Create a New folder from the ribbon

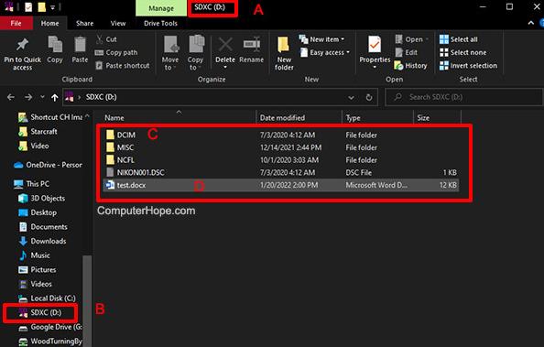tap(284, 53)
